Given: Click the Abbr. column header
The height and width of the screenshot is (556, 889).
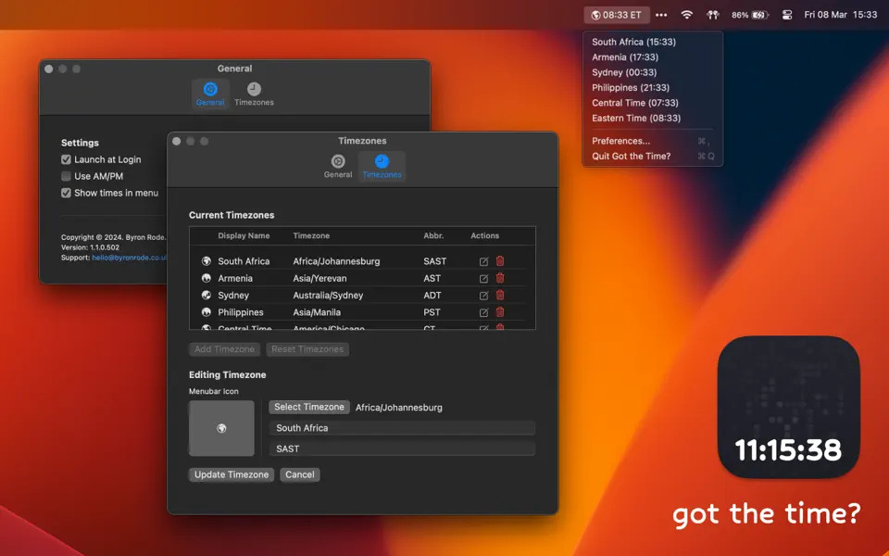Looking at the screenshot, I should tap(433, 236).
